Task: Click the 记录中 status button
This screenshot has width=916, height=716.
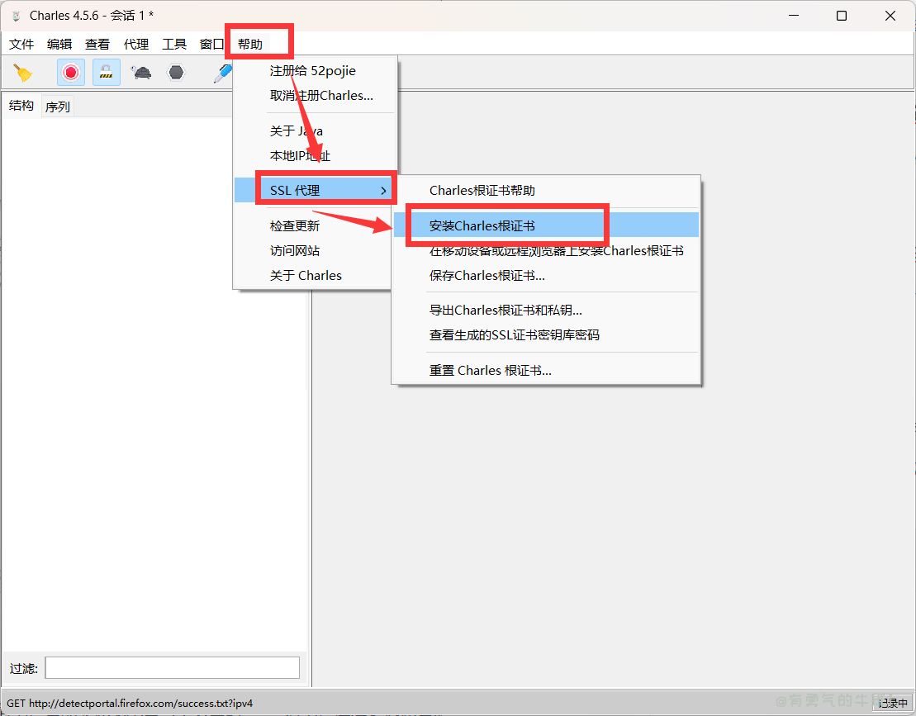Action: point(893,704)
